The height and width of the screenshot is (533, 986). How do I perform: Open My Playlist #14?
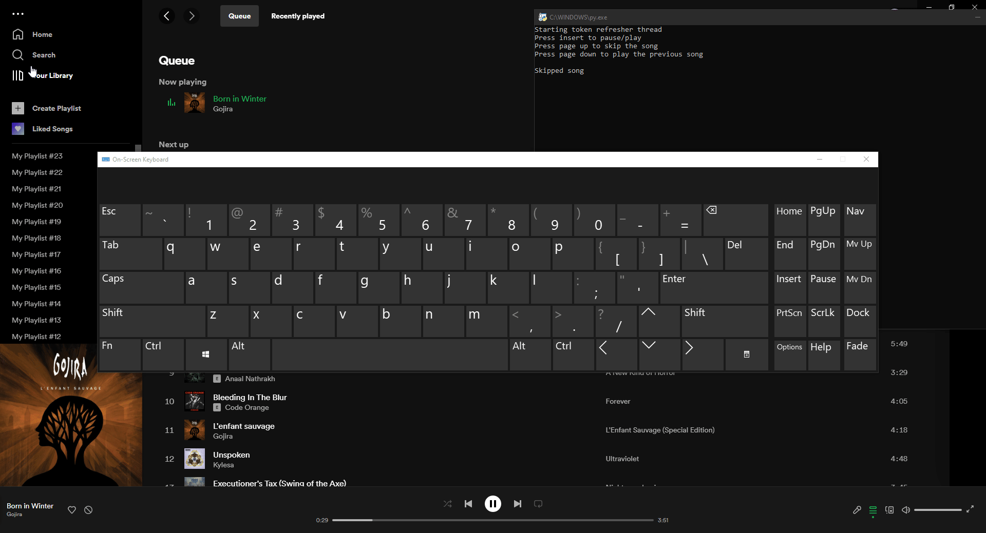pyautogui.click(x=36, y=304)
